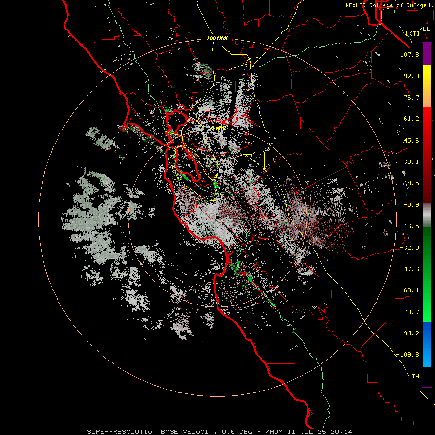This screenshot has height=435, width=435.
Task: Select the 107.8 legend value
Action: (x=409, y=54)
